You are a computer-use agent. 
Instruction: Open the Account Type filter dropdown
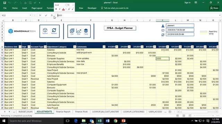point(45,47)
